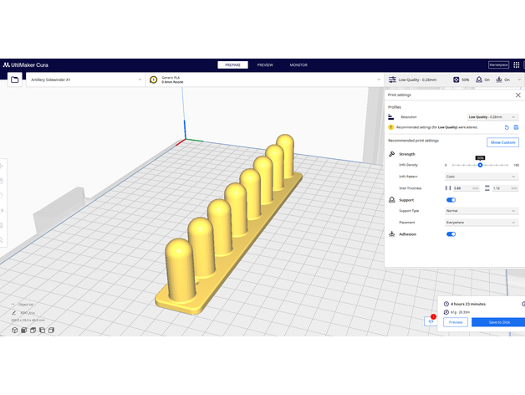Image resolution: width=525 pixels, height=395 pixels.
Task: Open file folder icon
Action: coord(15,80)
